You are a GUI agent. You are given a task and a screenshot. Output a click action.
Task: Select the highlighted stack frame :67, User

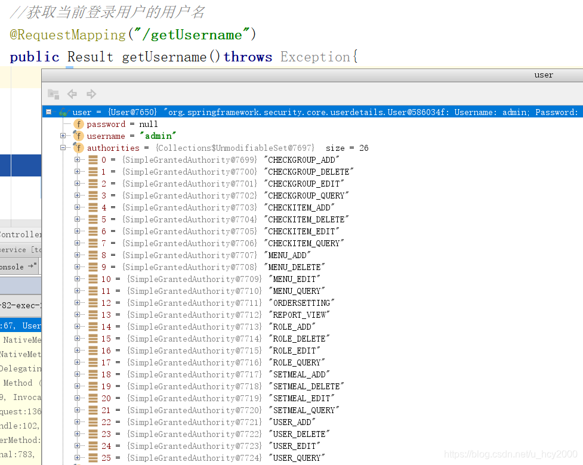click(21, 325)
